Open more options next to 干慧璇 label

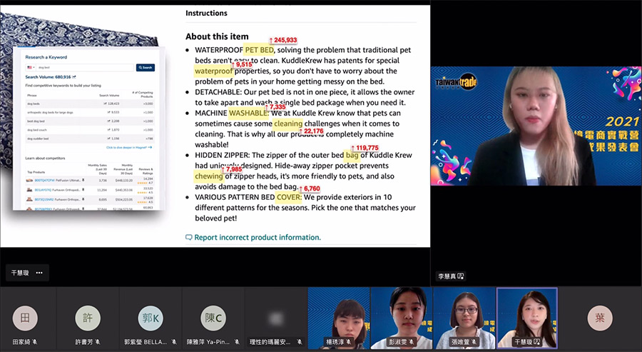(x=39, y=273)
